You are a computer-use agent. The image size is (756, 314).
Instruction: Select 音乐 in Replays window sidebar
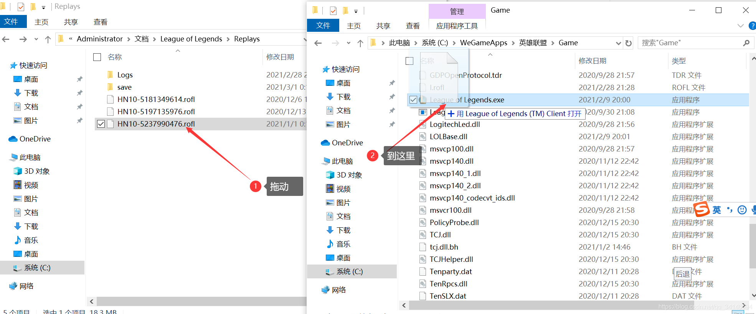pyautogui.click(x=31, y=240)
